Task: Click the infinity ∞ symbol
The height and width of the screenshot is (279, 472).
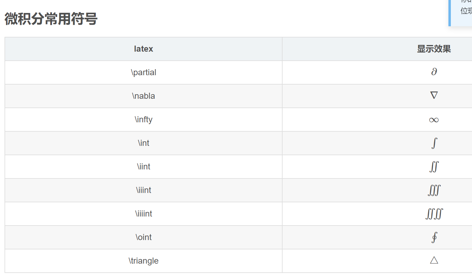Action: pos(434,120)
